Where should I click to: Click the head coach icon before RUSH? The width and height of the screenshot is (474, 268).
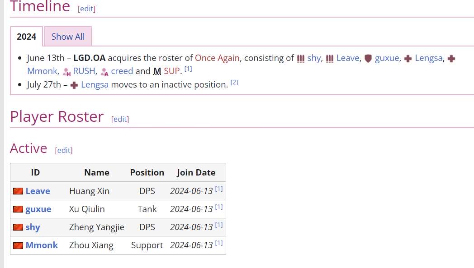tap(67, 71)
